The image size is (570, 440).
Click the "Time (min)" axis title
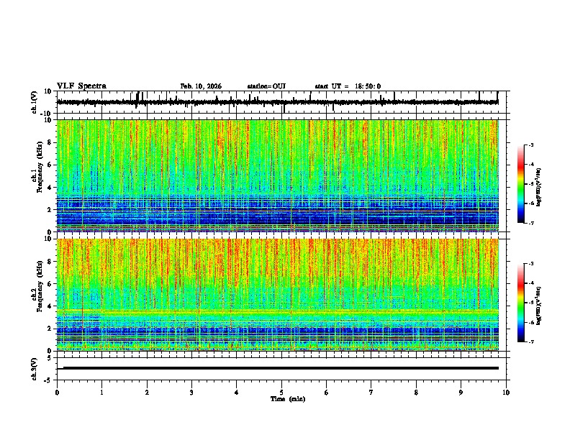coord(288,399)
